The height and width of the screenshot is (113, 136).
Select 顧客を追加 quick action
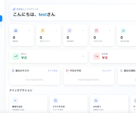click(28, 104)
